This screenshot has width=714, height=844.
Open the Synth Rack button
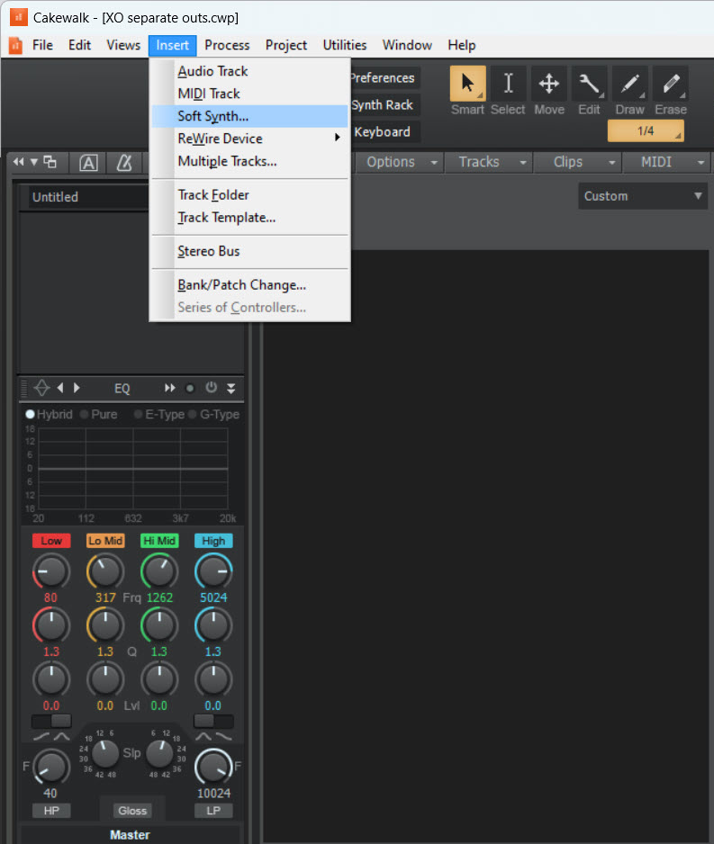coord(385,105)
